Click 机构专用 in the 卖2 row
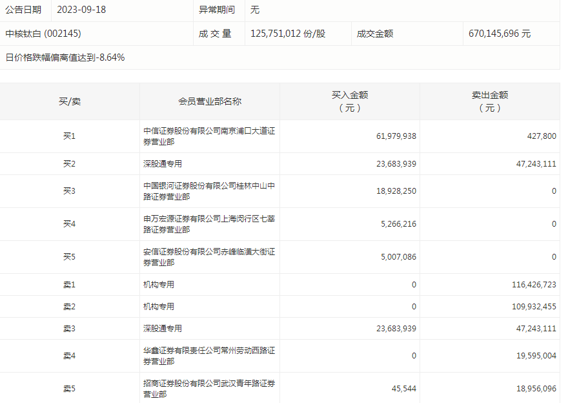This screenshot has width=568, height=403. coord(159,307)
